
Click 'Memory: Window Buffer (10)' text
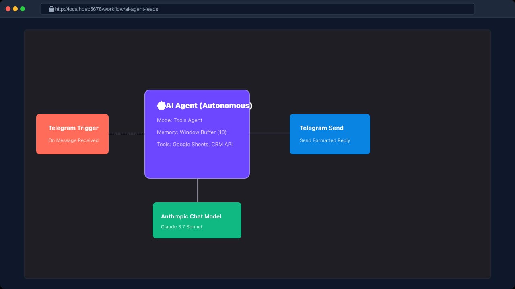[192, 132]
